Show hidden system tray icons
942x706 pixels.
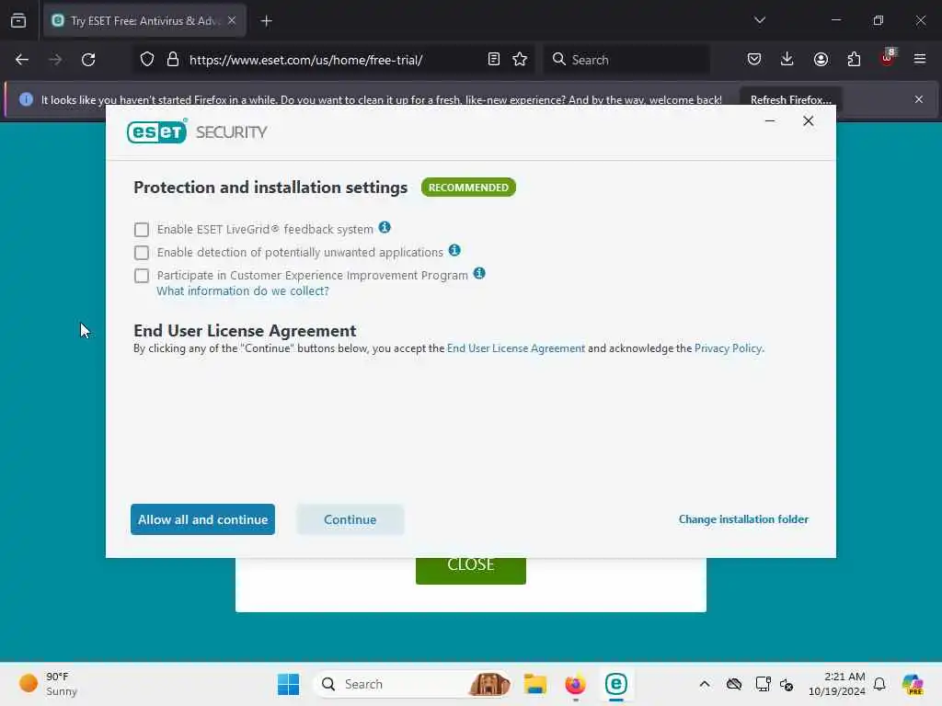[705, 684]
